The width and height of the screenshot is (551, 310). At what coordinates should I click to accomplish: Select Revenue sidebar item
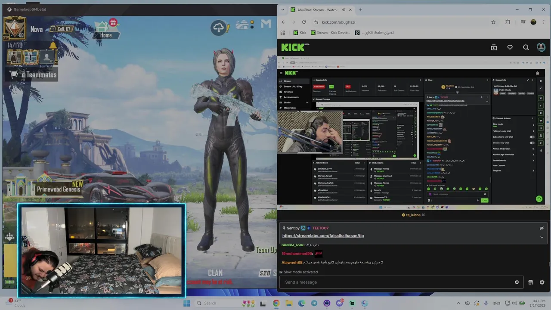click(294, 92)
